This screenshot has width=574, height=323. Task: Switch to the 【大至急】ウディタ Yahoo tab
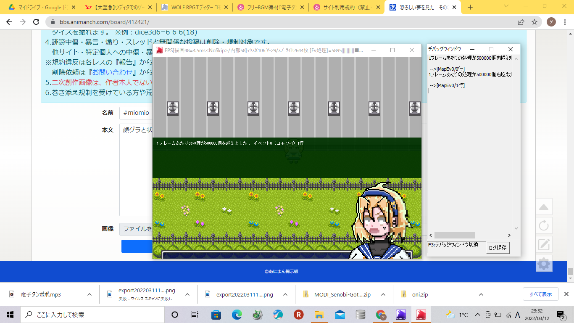click(118, 7)
